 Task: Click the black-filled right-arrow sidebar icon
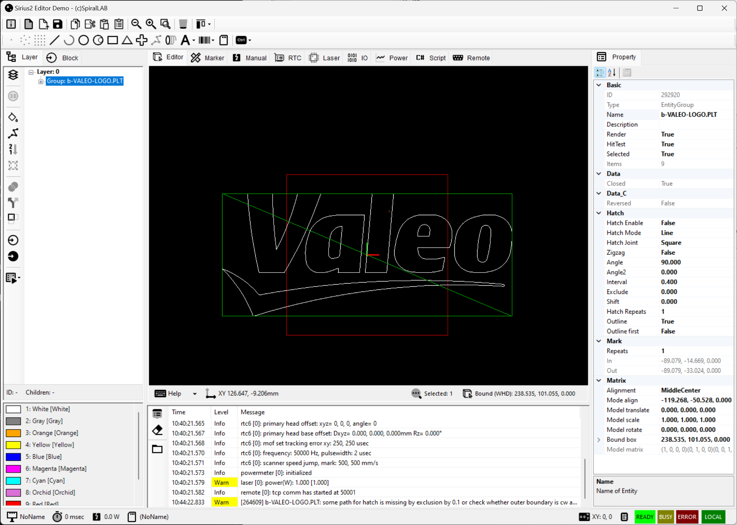(x=13, y=256)
